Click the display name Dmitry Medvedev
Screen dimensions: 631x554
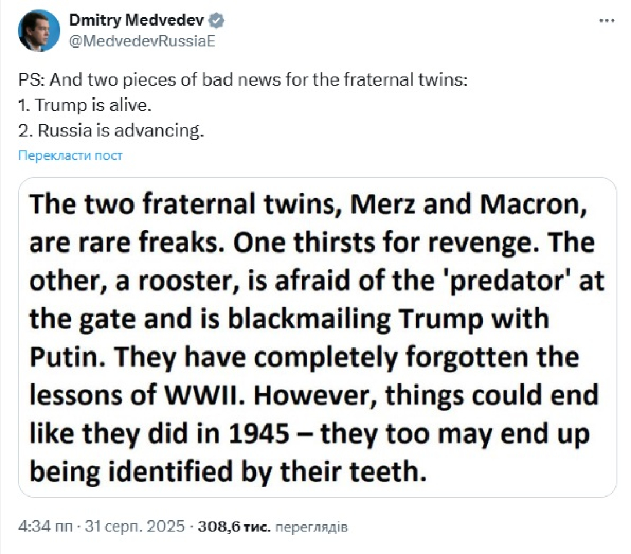(137, 21)
